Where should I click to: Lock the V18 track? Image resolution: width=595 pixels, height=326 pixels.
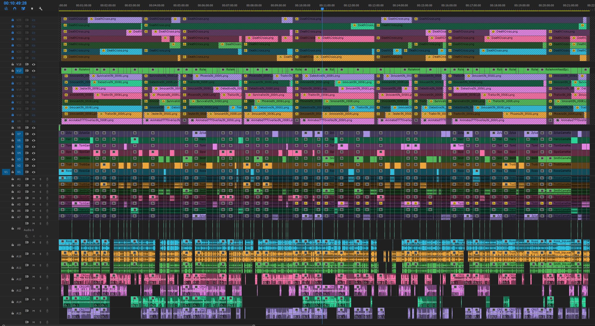click(x=12, y=64)
